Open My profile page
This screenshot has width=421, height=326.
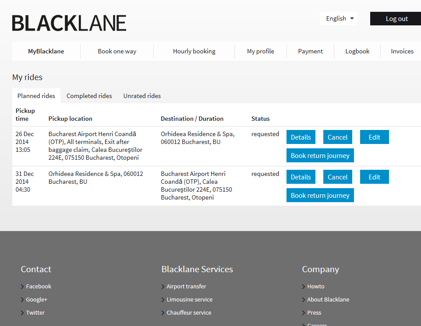click(260, 51)
